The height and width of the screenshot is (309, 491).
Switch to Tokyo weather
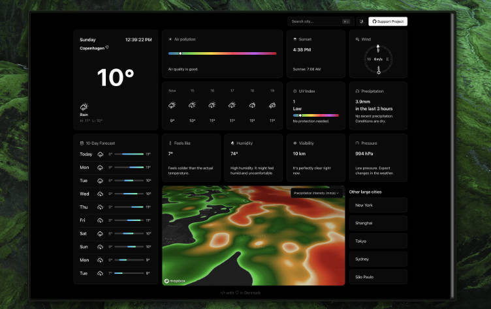378,241
